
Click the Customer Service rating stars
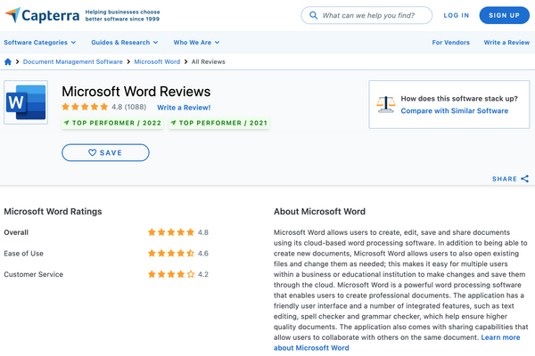[x=171, y=274]
